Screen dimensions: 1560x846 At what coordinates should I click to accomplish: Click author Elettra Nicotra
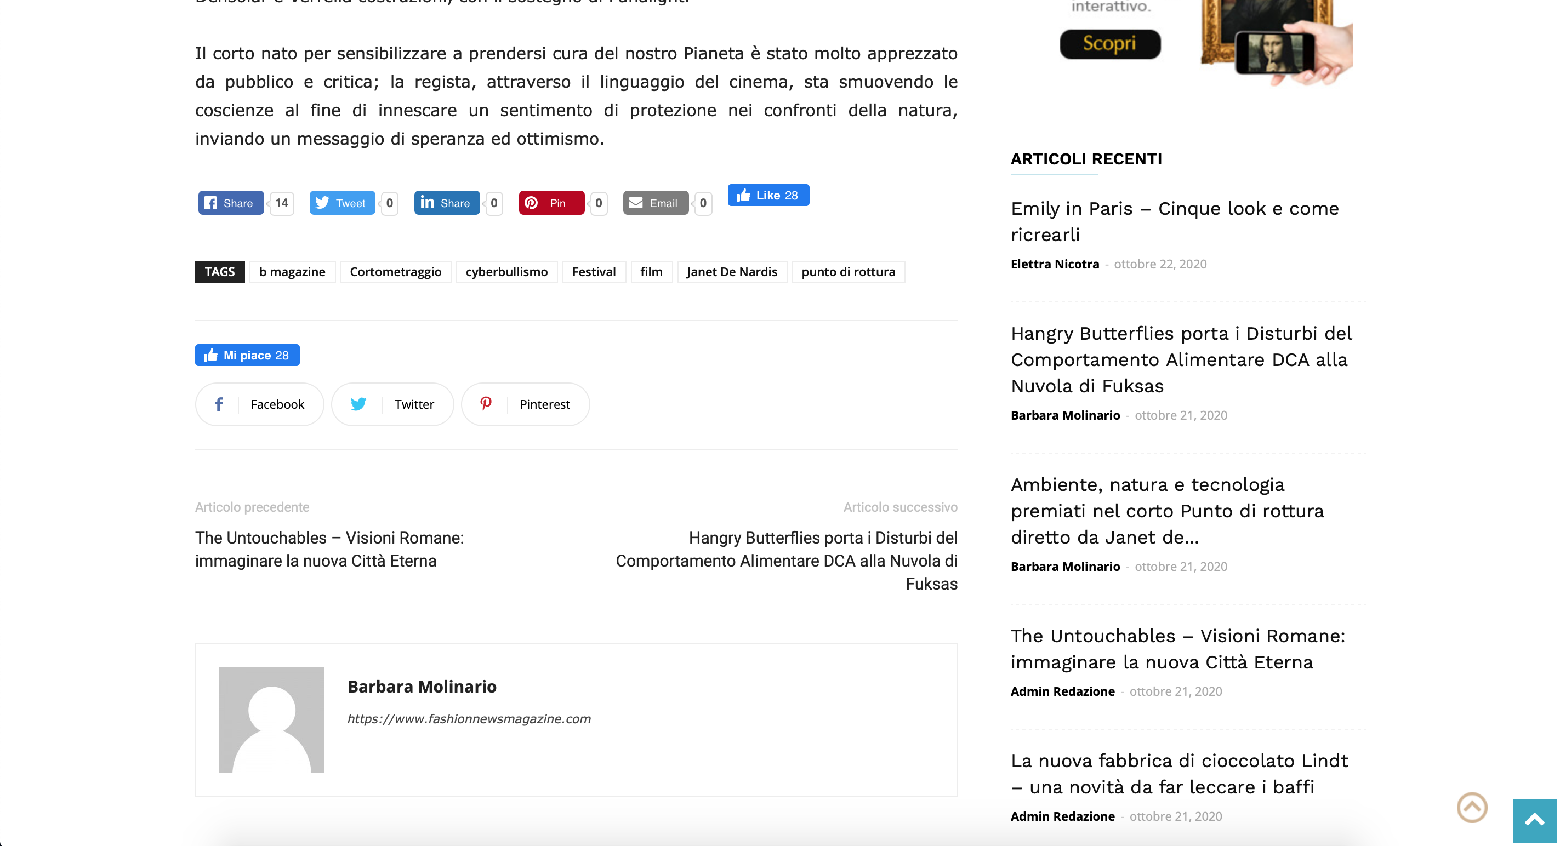click(1054, 264)
